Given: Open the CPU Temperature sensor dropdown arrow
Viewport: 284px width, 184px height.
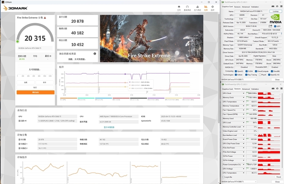Looking at the screenshot, I should (x=244, y=173).
